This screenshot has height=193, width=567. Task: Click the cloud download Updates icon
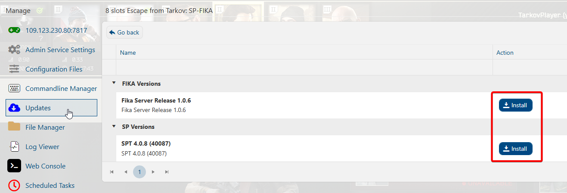click(x=14, y=108)
